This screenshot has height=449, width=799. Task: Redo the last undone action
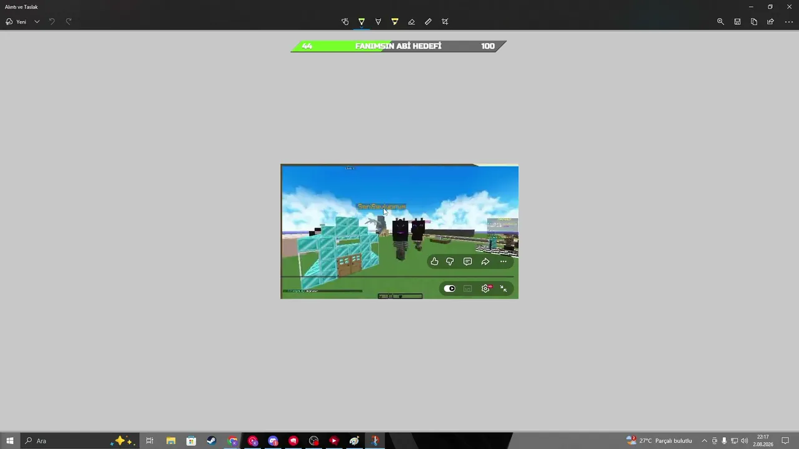[69, 22]
